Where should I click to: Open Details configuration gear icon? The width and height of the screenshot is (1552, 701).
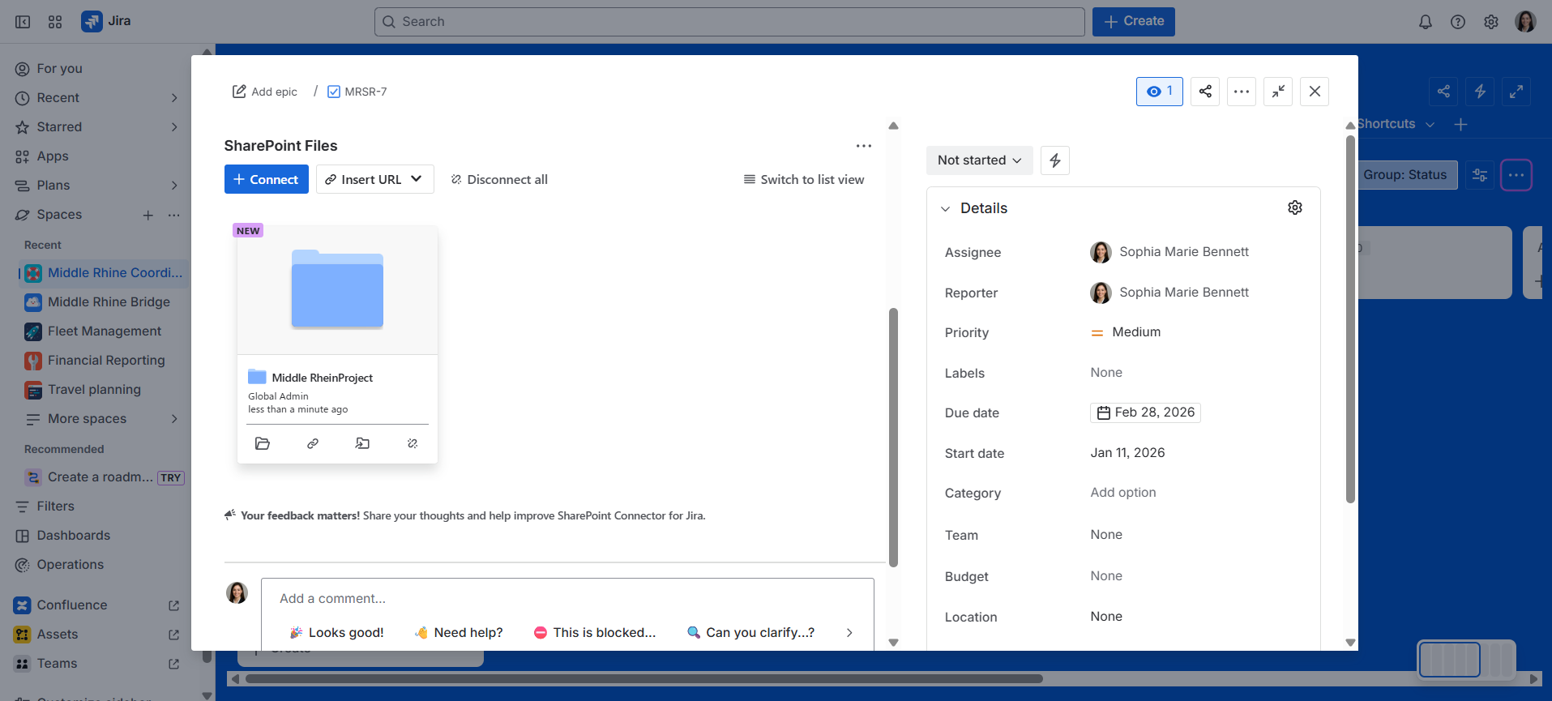coord(1294,208)
